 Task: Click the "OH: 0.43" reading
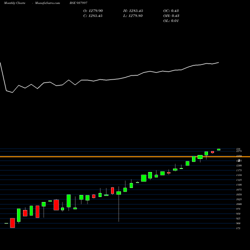pyautogui.click(x=171, y=16)
